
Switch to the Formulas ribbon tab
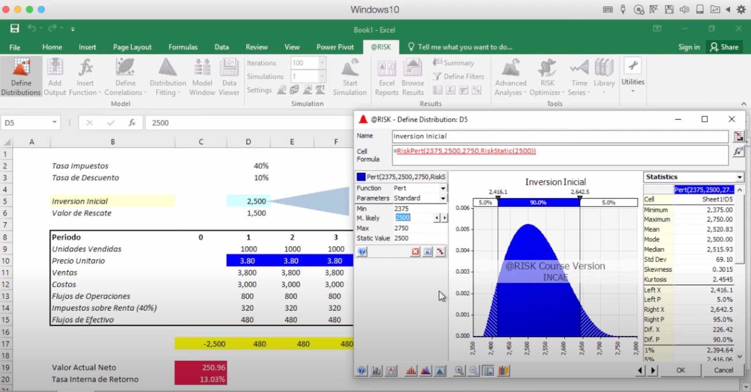coord(183,47)
